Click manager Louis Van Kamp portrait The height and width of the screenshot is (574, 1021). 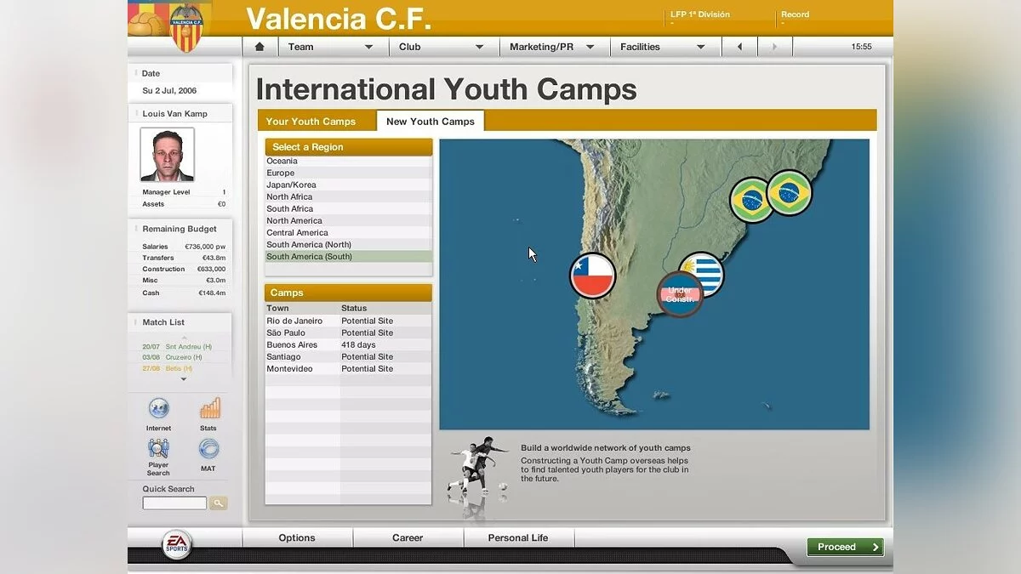pos(167,155)
